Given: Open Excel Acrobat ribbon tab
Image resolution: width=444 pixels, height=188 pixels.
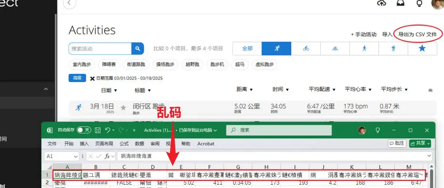Looking at the screenshot, I should (206, 144).
